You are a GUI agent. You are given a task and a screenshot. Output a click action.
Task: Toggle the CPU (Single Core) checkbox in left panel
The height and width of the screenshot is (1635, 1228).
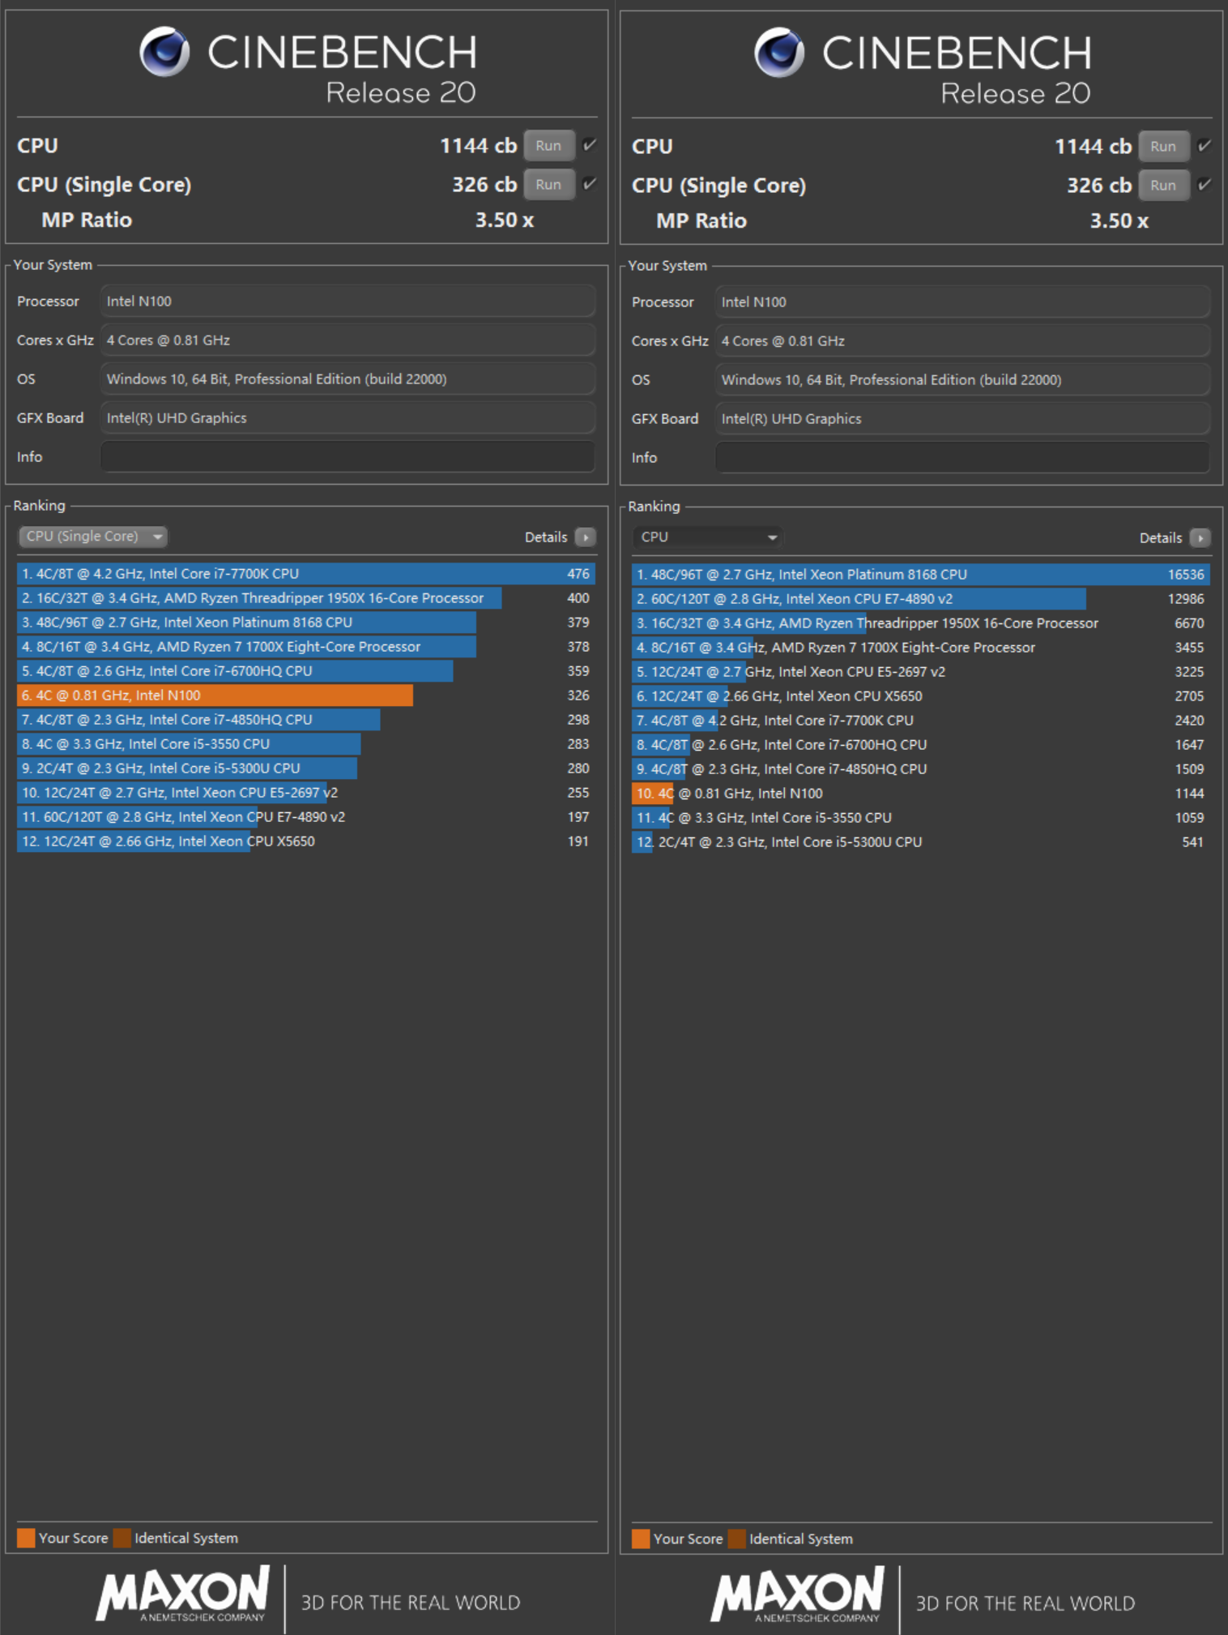(x=590, y=184)
